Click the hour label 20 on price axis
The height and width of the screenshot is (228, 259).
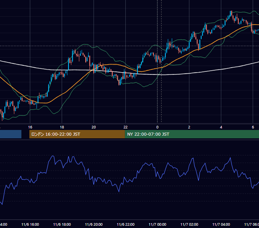(94, 127)
